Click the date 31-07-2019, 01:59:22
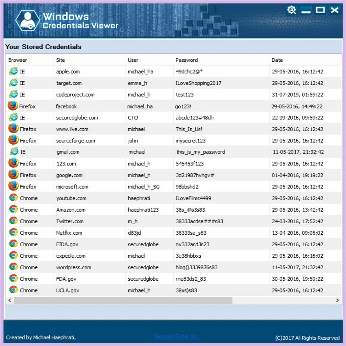 point(298,95)
